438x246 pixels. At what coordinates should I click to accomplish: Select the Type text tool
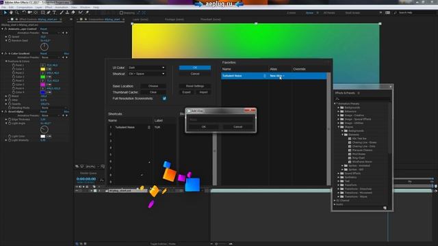55,12
